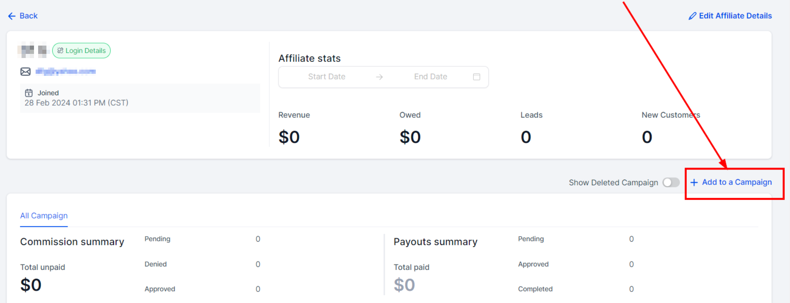Click the plus icon before Add to a Campaign
This screenshot has height=303, width=790.
tap(694, 182)
